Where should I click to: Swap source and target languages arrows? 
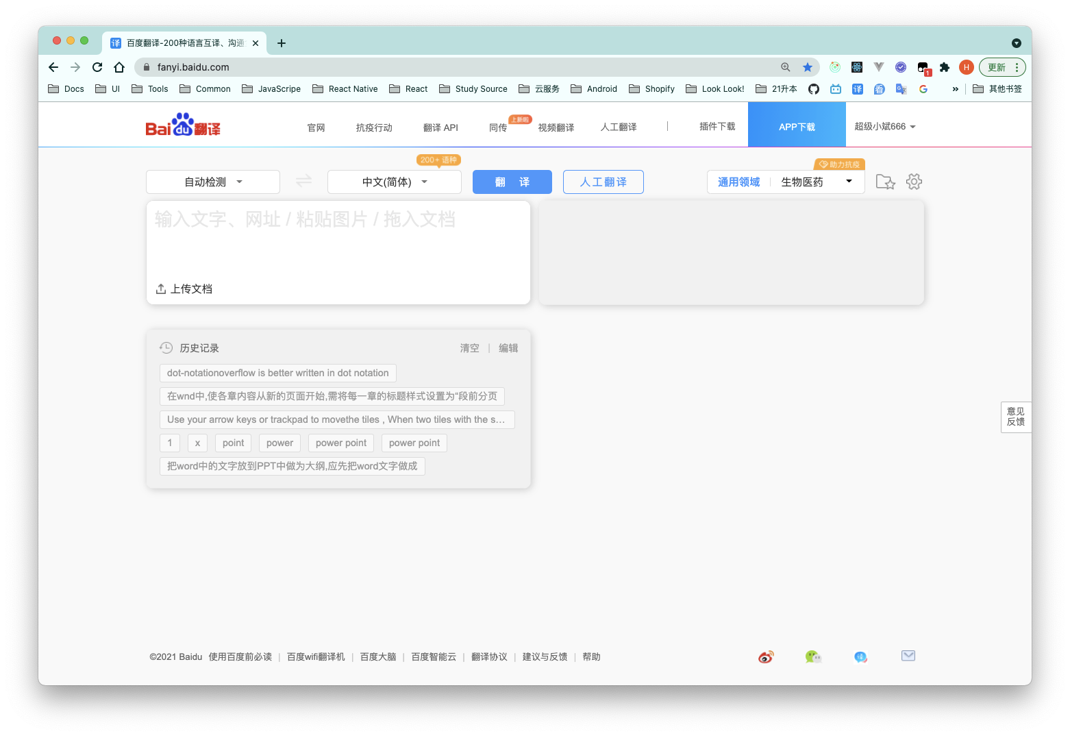[303, 181]
